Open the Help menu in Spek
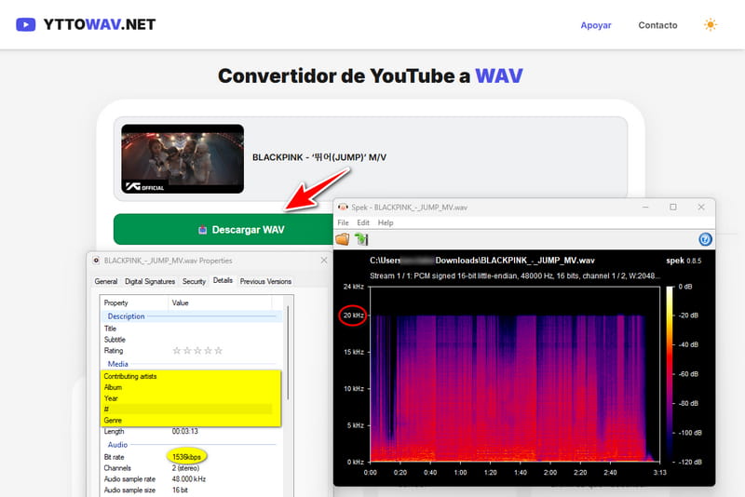Image resolution: width=745 pixels, height=497 pixels. pyautogui.click(x=386, y=222)
